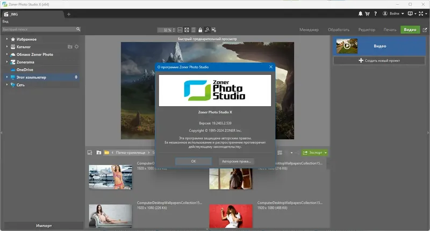Open the browser display settings icon
The height and width of the screenshot is (231, 430).
pyautogui.click(x=279, y=153)
